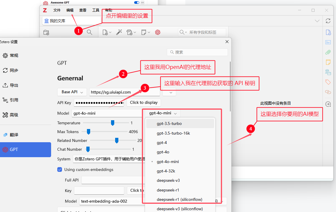Click the red GPT icon in Zotero toolbar

click(x=158, y=32)
